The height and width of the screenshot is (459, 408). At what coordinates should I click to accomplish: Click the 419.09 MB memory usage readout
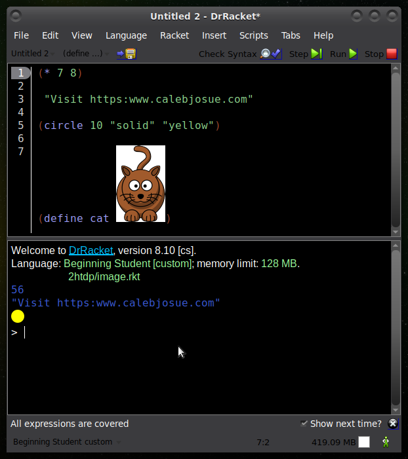pyautogui.click(x=333, y=443)
